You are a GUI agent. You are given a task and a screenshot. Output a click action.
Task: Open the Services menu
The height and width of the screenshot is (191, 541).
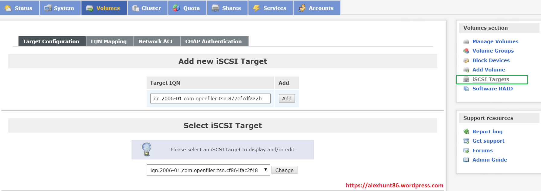[270, 8]
